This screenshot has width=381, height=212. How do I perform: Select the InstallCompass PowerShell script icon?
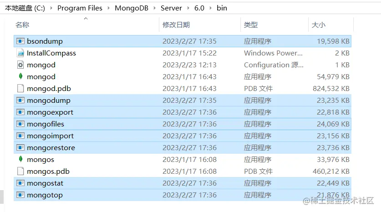pyautogui.click(x=20, y=53)
